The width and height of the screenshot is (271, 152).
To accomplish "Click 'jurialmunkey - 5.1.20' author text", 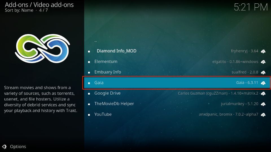I will pyautogui.click(x=240, y=104).
